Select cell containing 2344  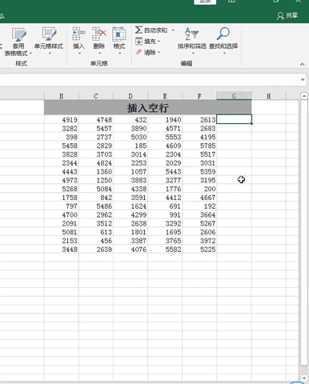coord(62,163)
